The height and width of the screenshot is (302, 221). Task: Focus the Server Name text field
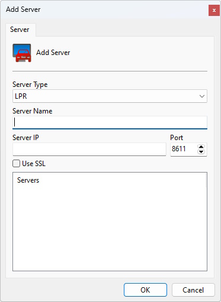(x=110, y=122)
